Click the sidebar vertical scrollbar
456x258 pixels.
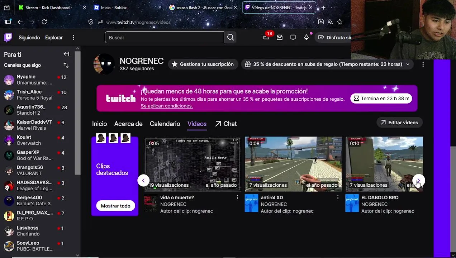pyautogui.click(x=77, y=113)
